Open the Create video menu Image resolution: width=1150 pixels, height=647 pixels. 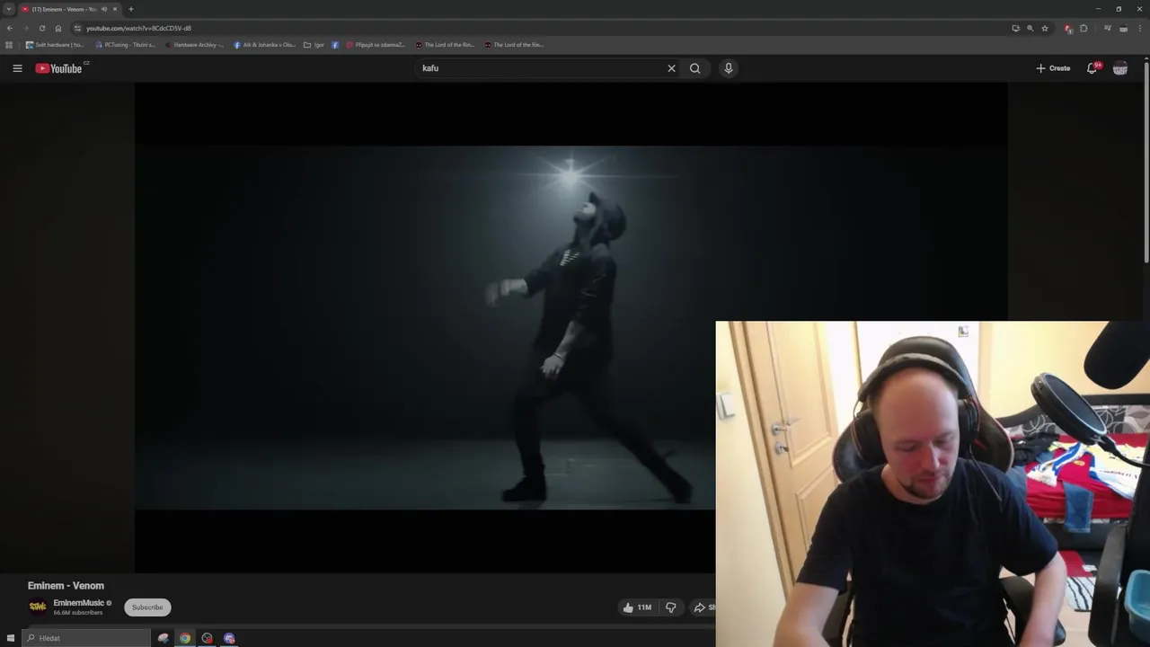(1053, 68)
